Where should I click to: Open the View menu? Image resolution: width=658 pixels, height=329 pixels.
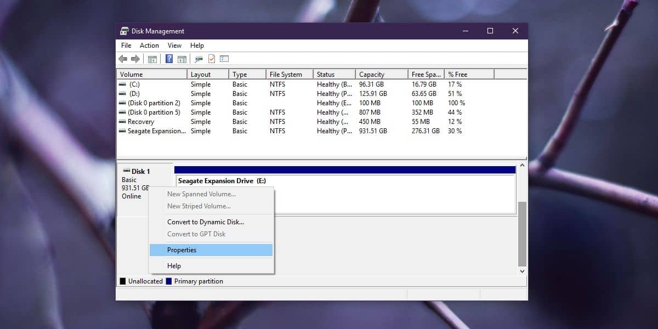tap(174, 46)
